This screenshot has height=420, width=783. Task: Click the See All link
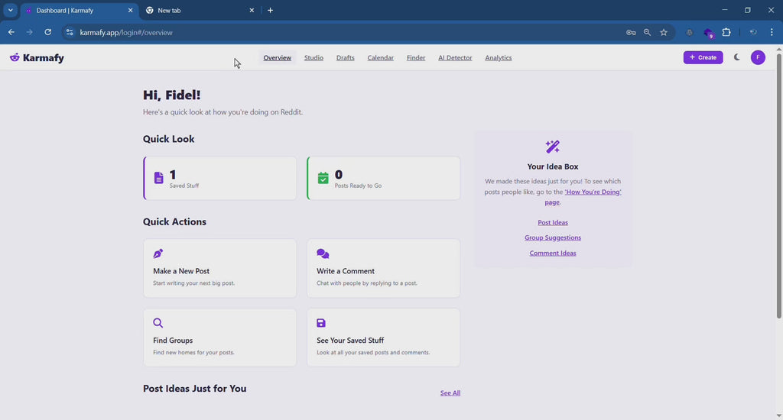click(x=450, y=393)
